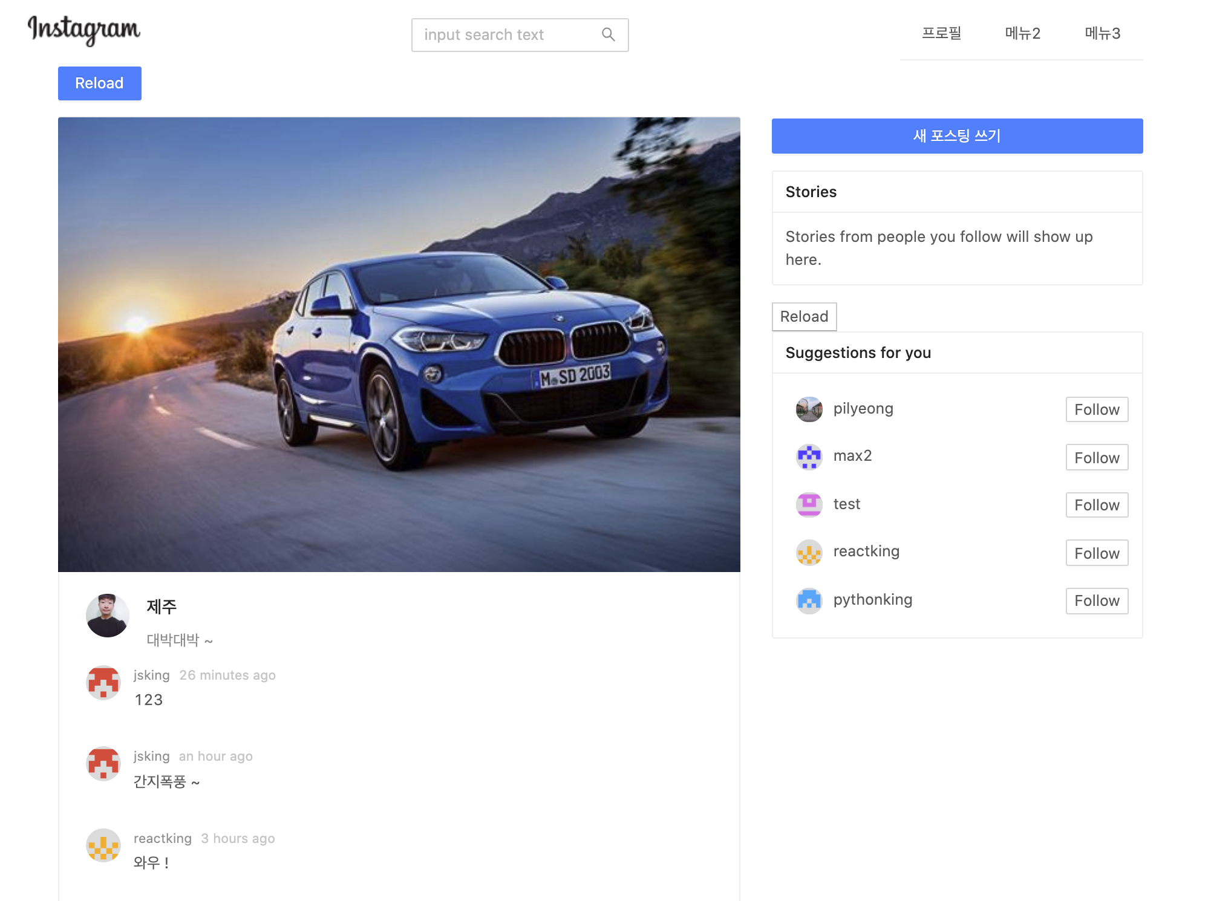This screenshot has width=1211, height=901.
Task: Click max2's blue pixel avatar
Action: pyautogui.click(x=809, y=457)
